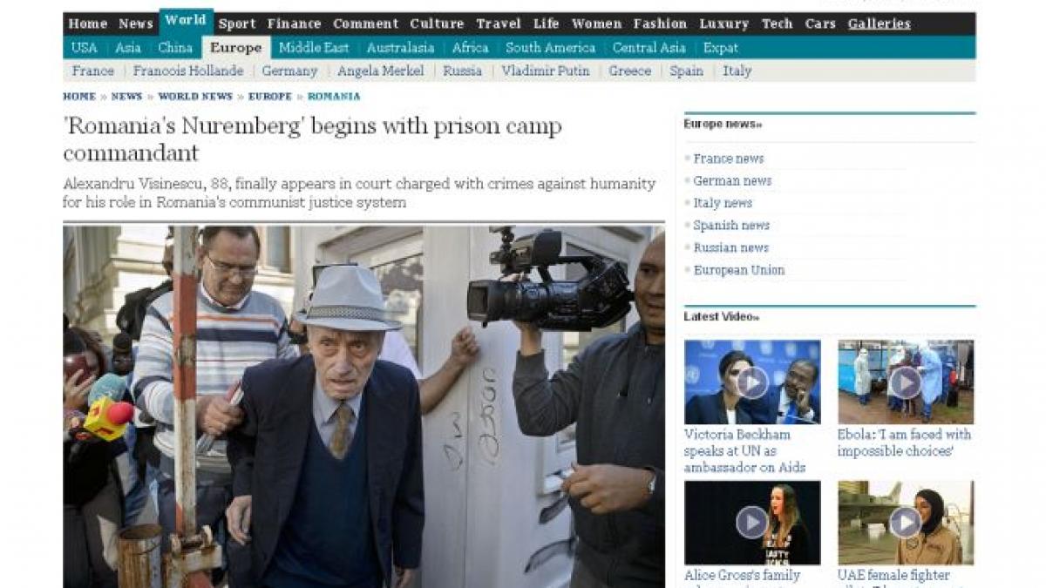This screenshot has height=588, width=1046.
Task: Play the Alice Gross's family video
Action: [751, 523]
